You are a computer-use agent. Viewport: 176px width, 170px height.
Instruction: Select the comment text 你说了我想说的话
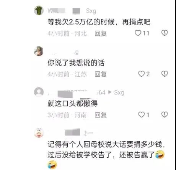(76, 63)
